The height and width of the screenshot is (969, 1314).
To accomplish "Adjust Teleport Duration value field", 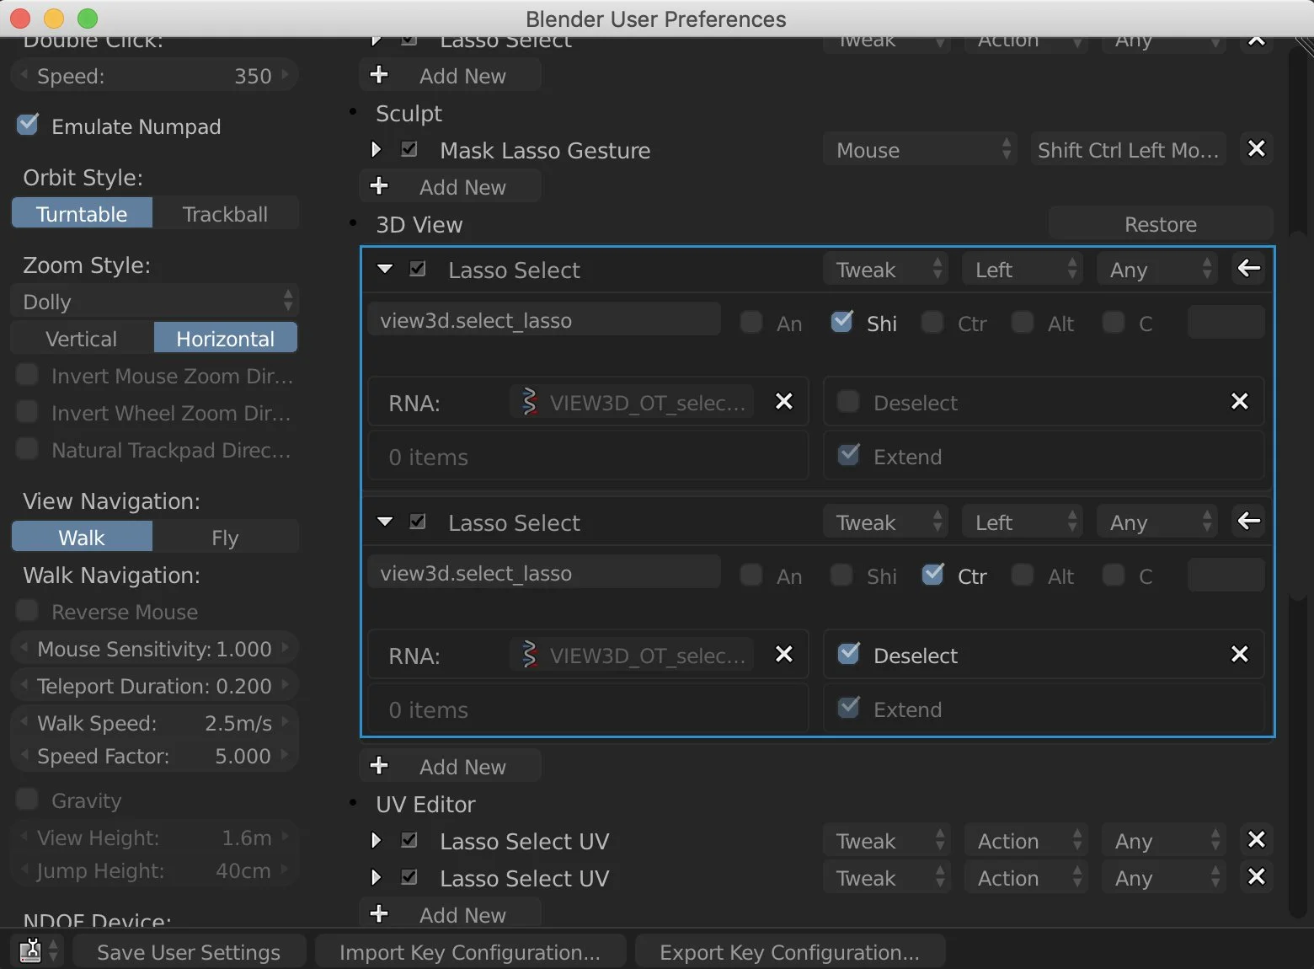I will pos(155,685).
